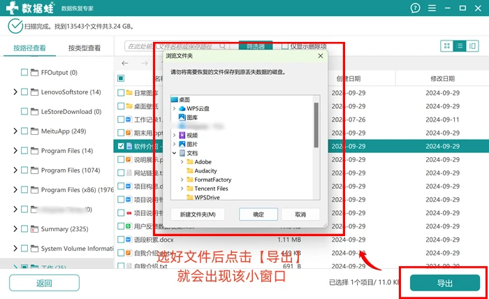Collapse the 文档 node in dialog tree
This screenshot has width=489, height=299.
coord(175,153)
